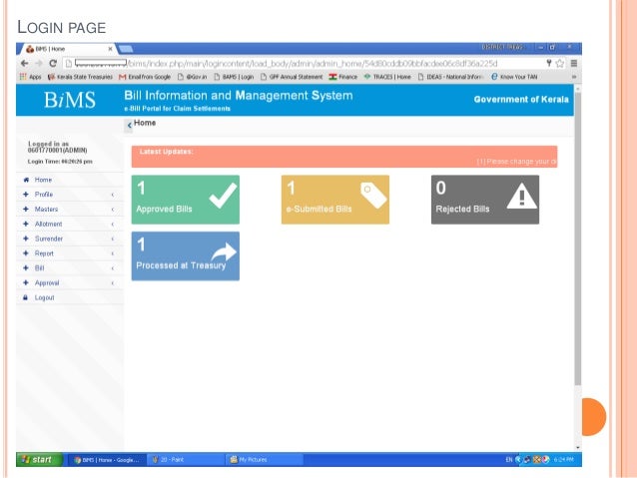This screenshot has width=637, height=478.
Task: Expand Bill menu chevron
Action: [113, 268]
